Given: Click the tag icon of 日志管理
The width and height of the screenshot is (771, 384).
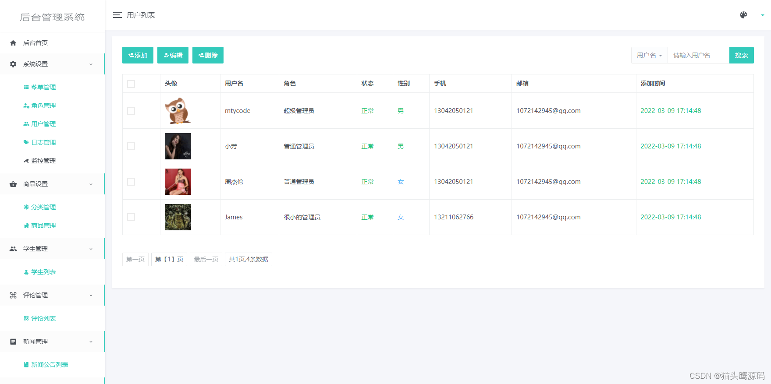Looking at the screenshot, I should coord(26,142).
